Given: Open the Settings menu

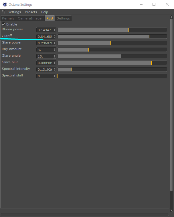Looking at the screenshot, I should click(14, 12).
